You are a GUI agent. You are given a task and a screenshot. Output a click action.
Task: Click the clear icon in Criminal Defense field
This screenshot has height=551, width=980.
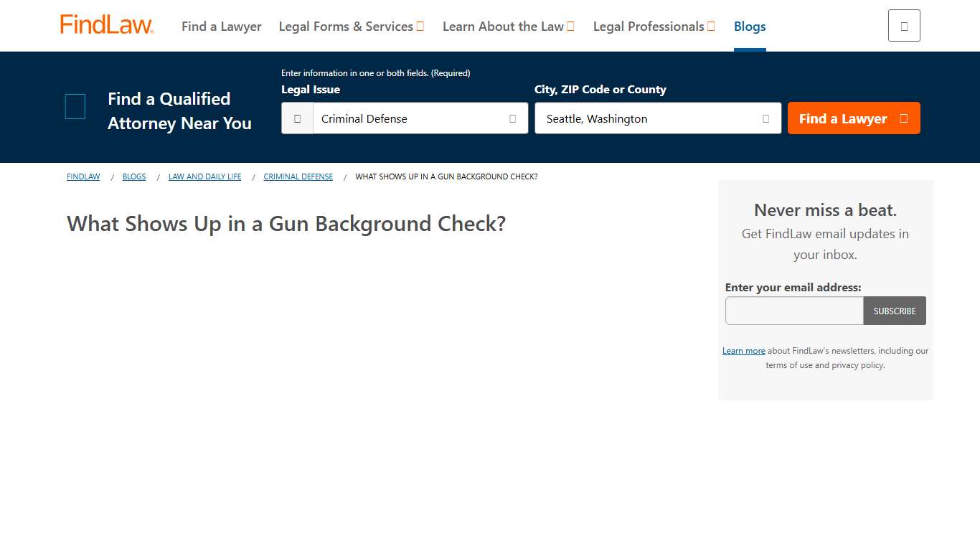(x=512, y=118)
